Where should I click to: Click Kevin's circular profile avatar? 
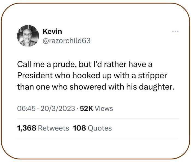click(x=28, y=36)
